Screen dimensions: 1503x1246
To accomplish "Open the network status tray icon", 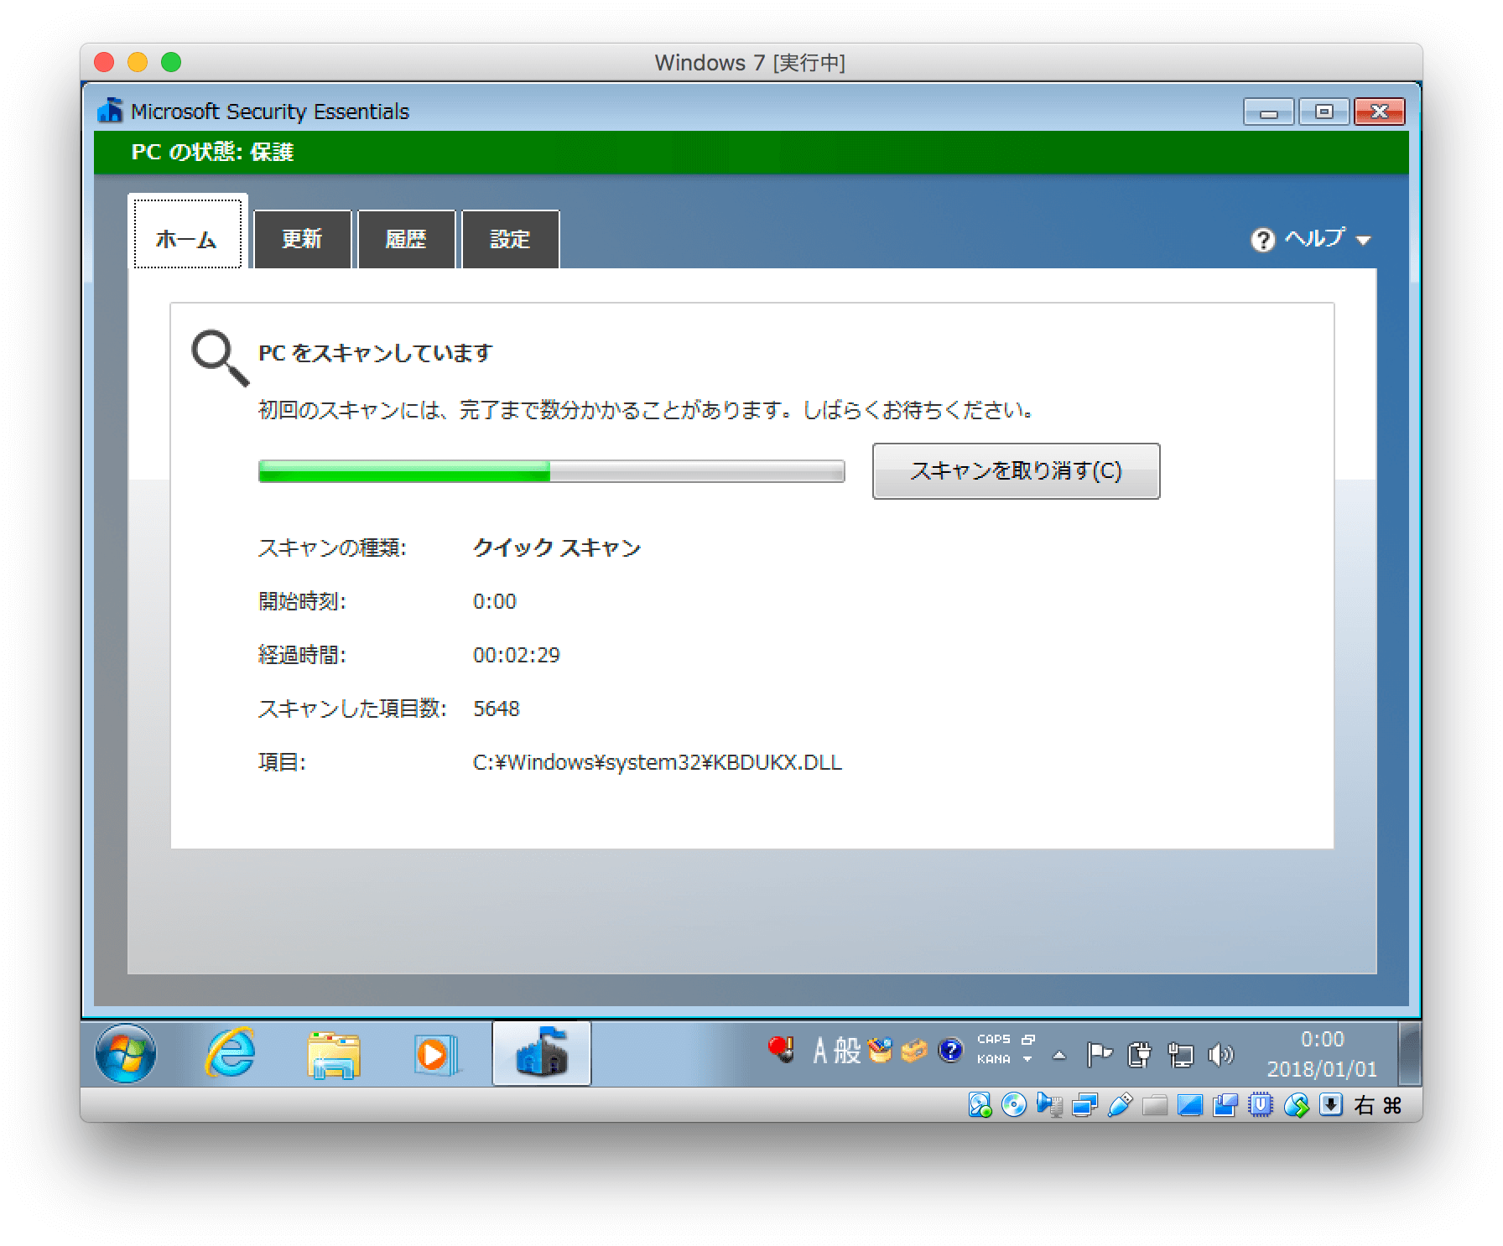I will point(1181,1053).
